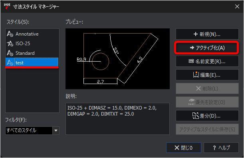
Task: Open ヘルプ button
Action: 221,148
